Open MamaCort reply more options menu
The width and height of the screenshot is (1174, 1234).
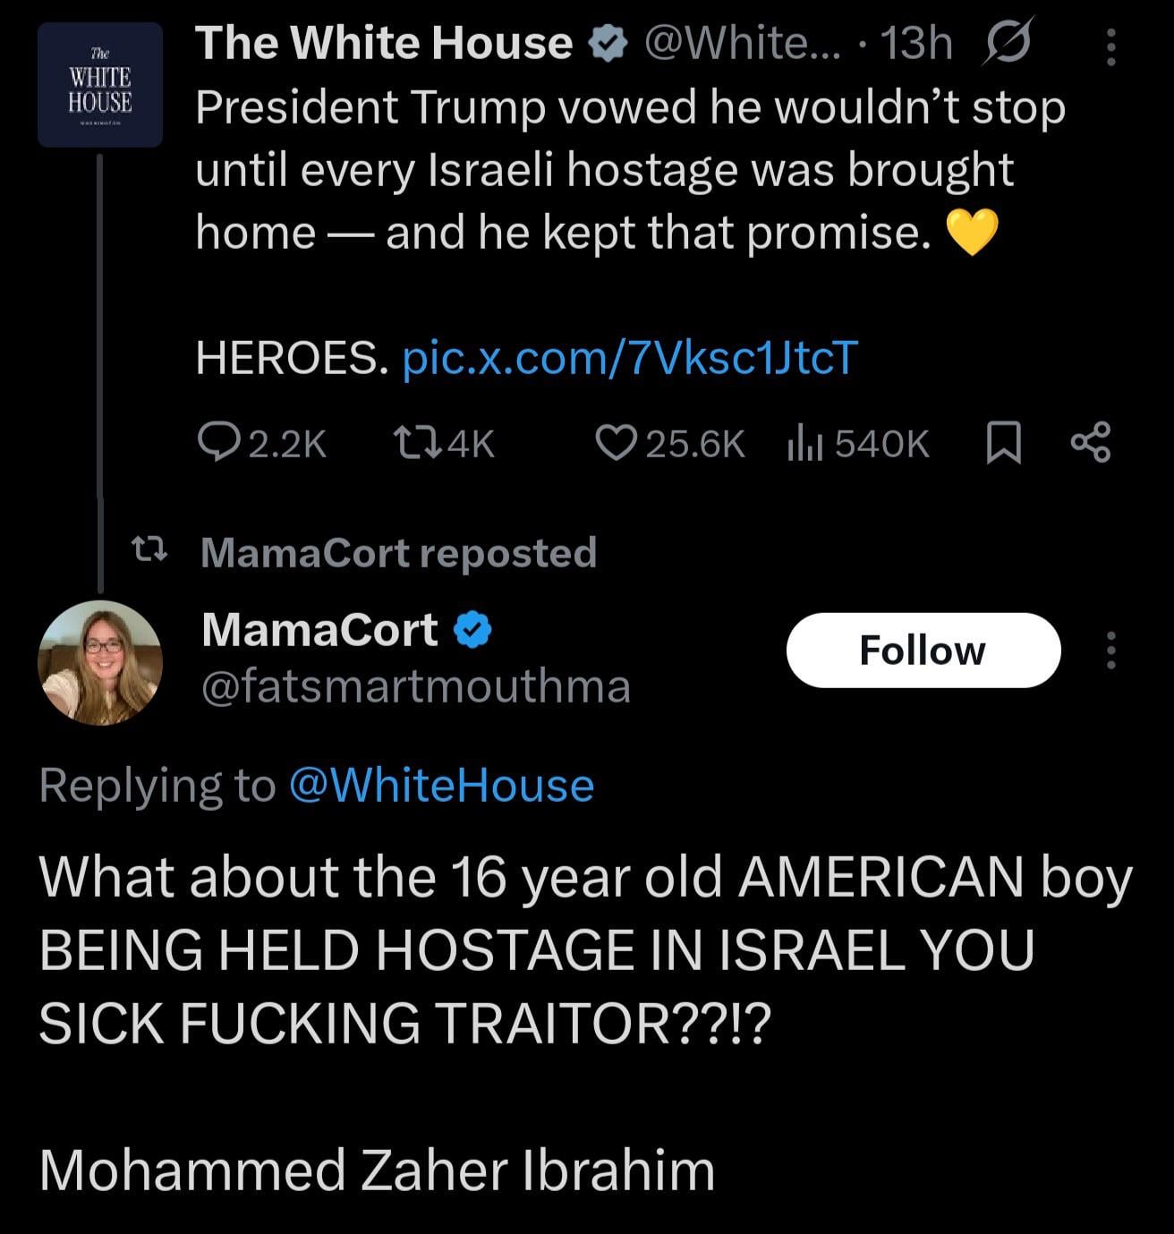pyautogui.click(x=1110, y=651)
